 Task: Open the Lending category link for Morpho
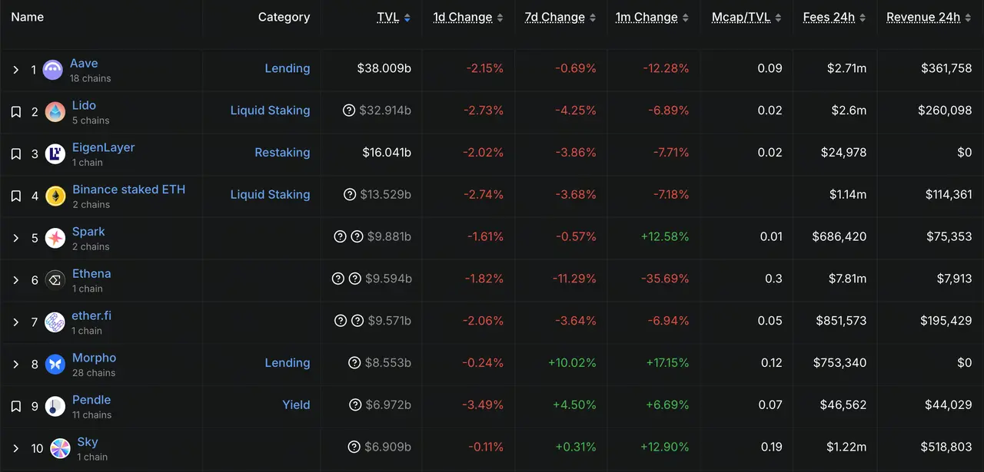[x=288, y=363]
